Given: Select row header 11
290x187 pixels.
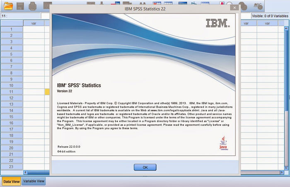Looking at the screenshot, I should (12, 92).
